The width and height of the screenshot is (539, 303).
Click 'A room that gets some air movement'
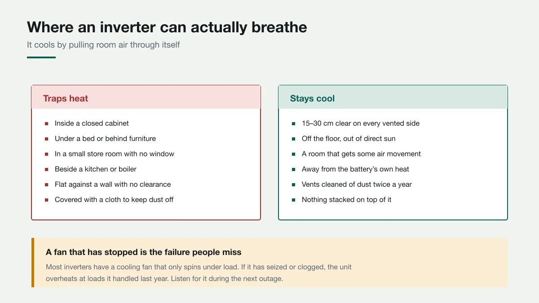(x=361, y=154)
